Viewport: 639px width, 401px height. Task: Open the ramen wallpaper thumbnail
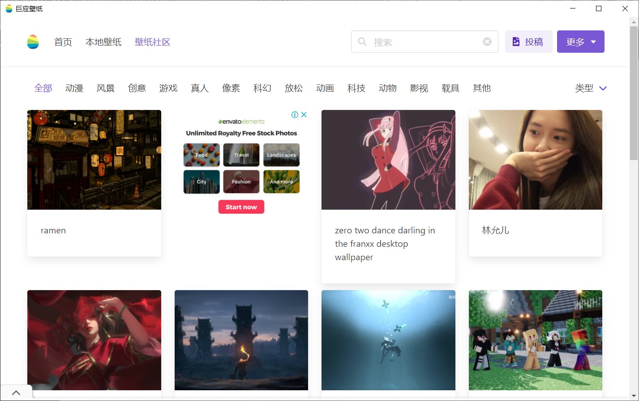point(94,160)
